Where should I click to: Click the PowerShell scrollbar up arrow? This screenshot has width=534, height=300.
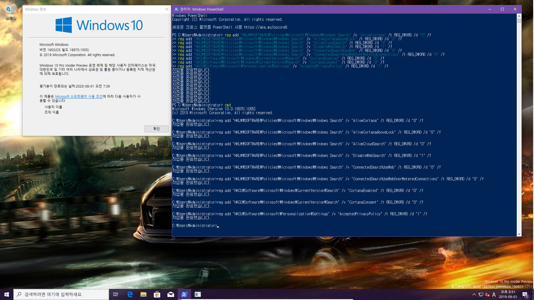click(x=519, y=16)
